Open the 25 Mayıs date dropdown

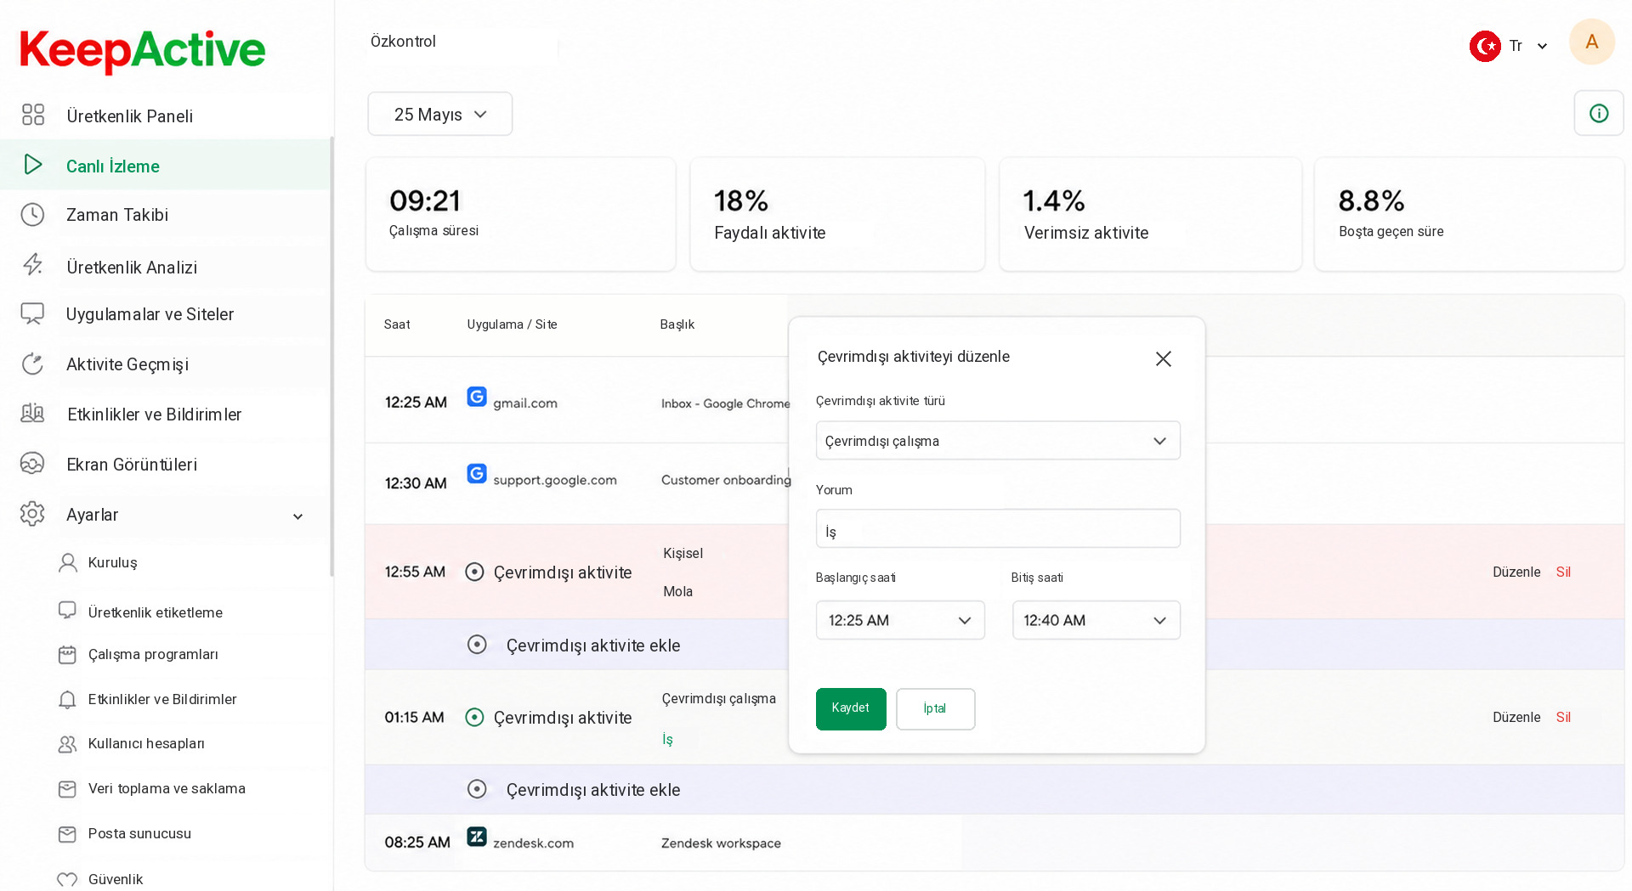[x=440, y=114]
